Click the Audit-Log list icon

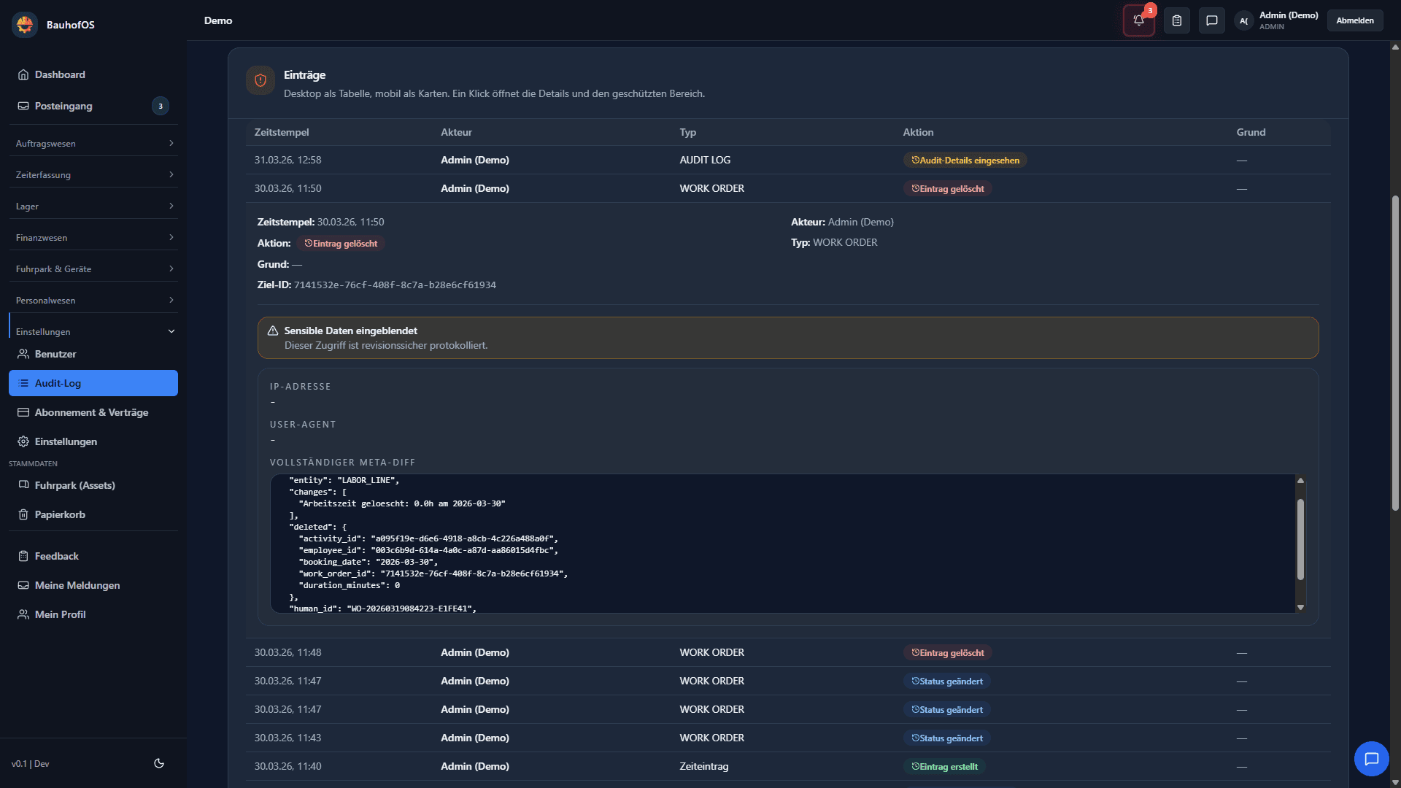coord(23,383)
